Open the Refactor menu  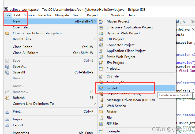45,15
